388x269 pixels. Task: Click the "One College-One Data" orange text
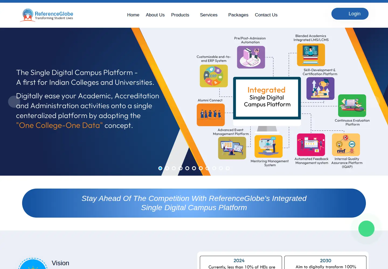pos(59,125)
